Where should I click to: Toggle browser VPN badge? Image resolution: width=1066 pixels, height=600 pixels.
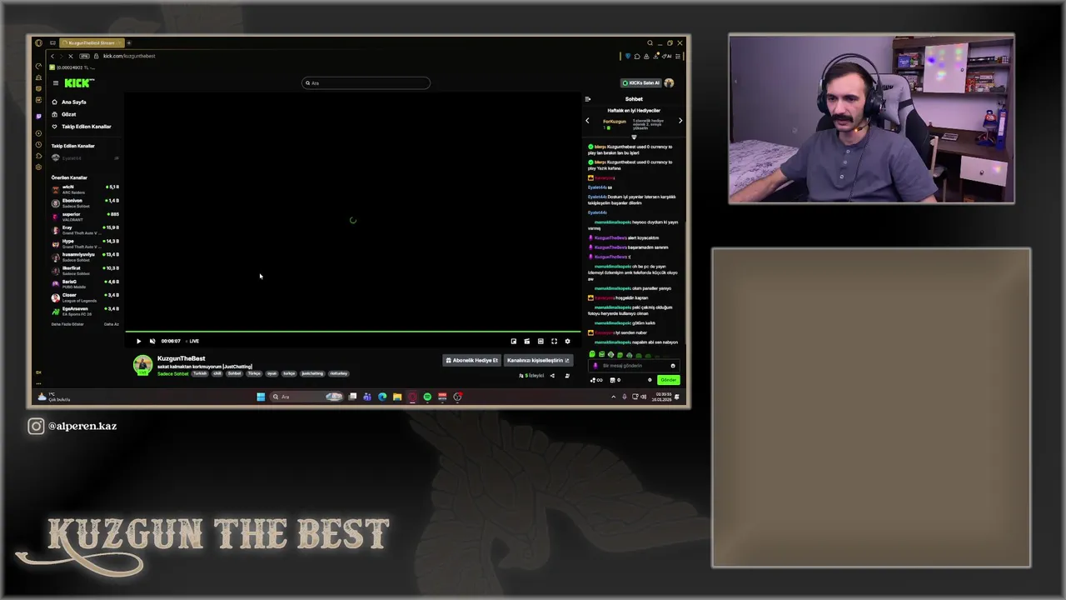coord(84,56)
